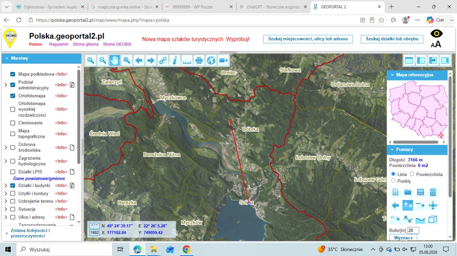Click Szukaj miejscowości, ulicy lub adresu
Viewport: 457px width, 256px height.
308,39
